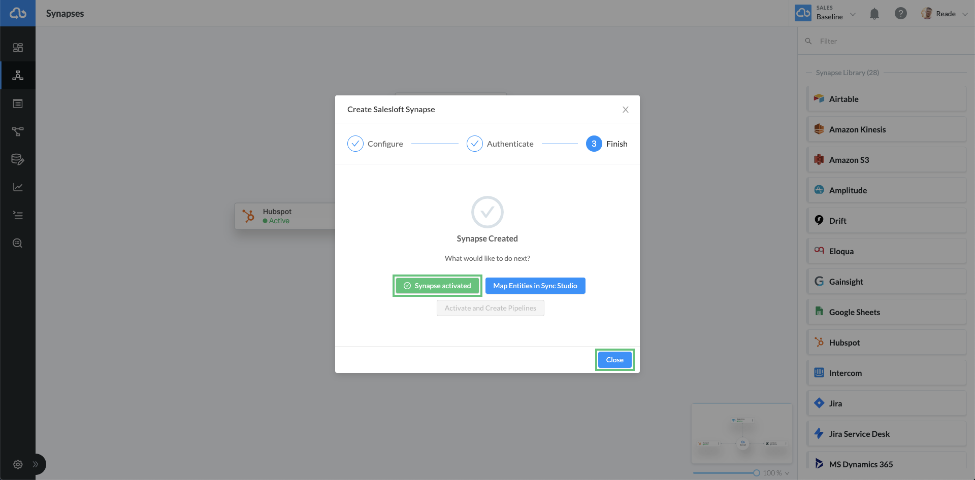This screenshot has width=975, height=480.
Task: Click the Finish step in wizard
Action: point(607,144)
